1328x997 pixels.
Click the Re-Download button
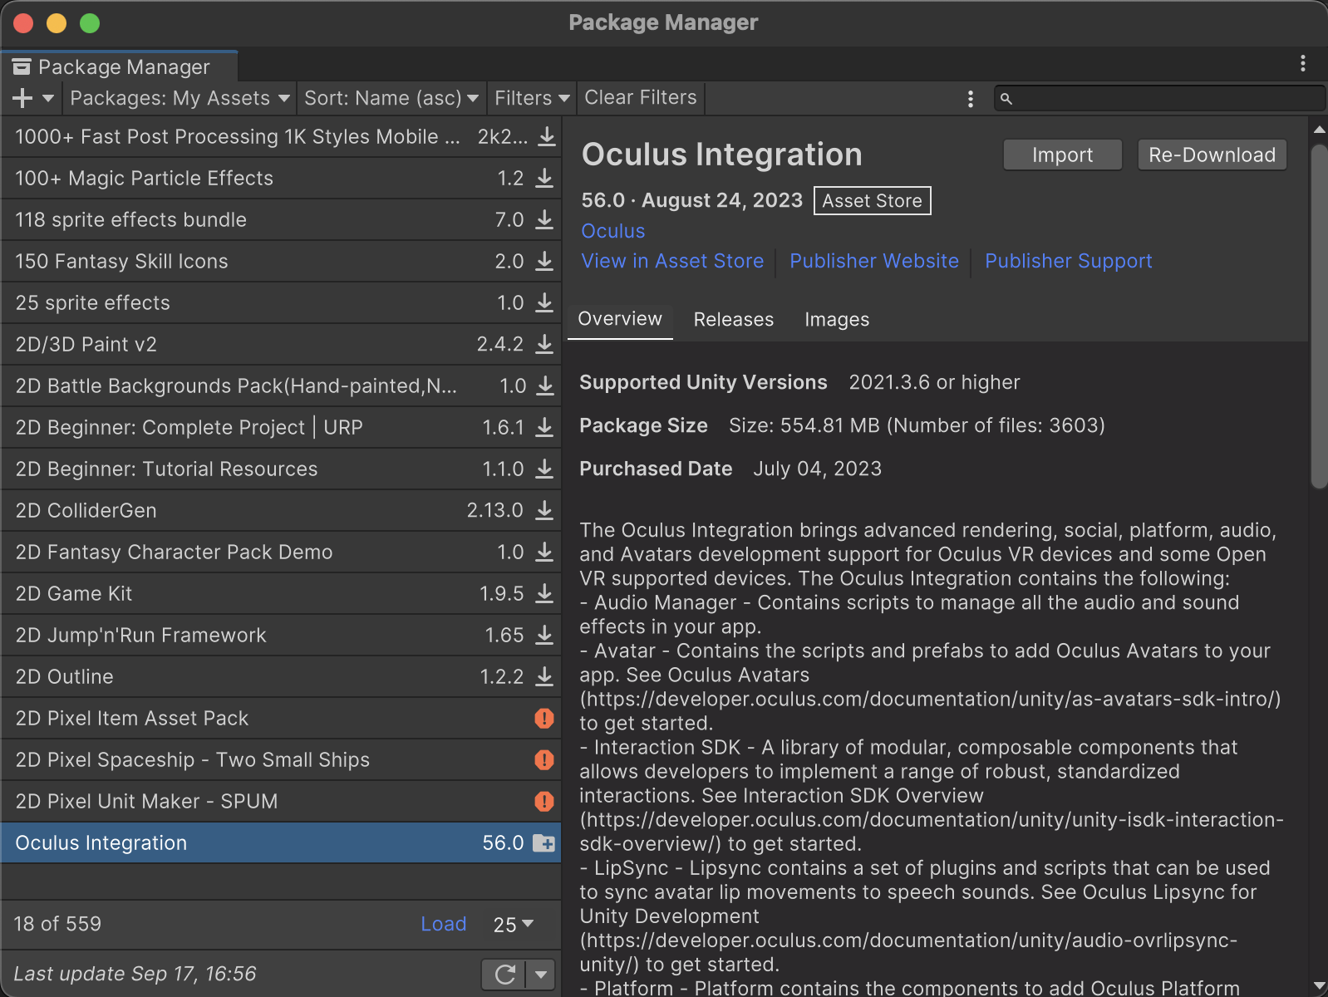[x=1212, y=155]
